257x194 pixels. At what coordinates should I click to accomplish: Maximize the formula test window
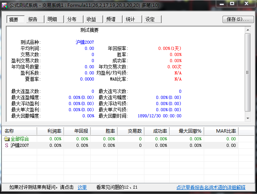pos(232,3)
